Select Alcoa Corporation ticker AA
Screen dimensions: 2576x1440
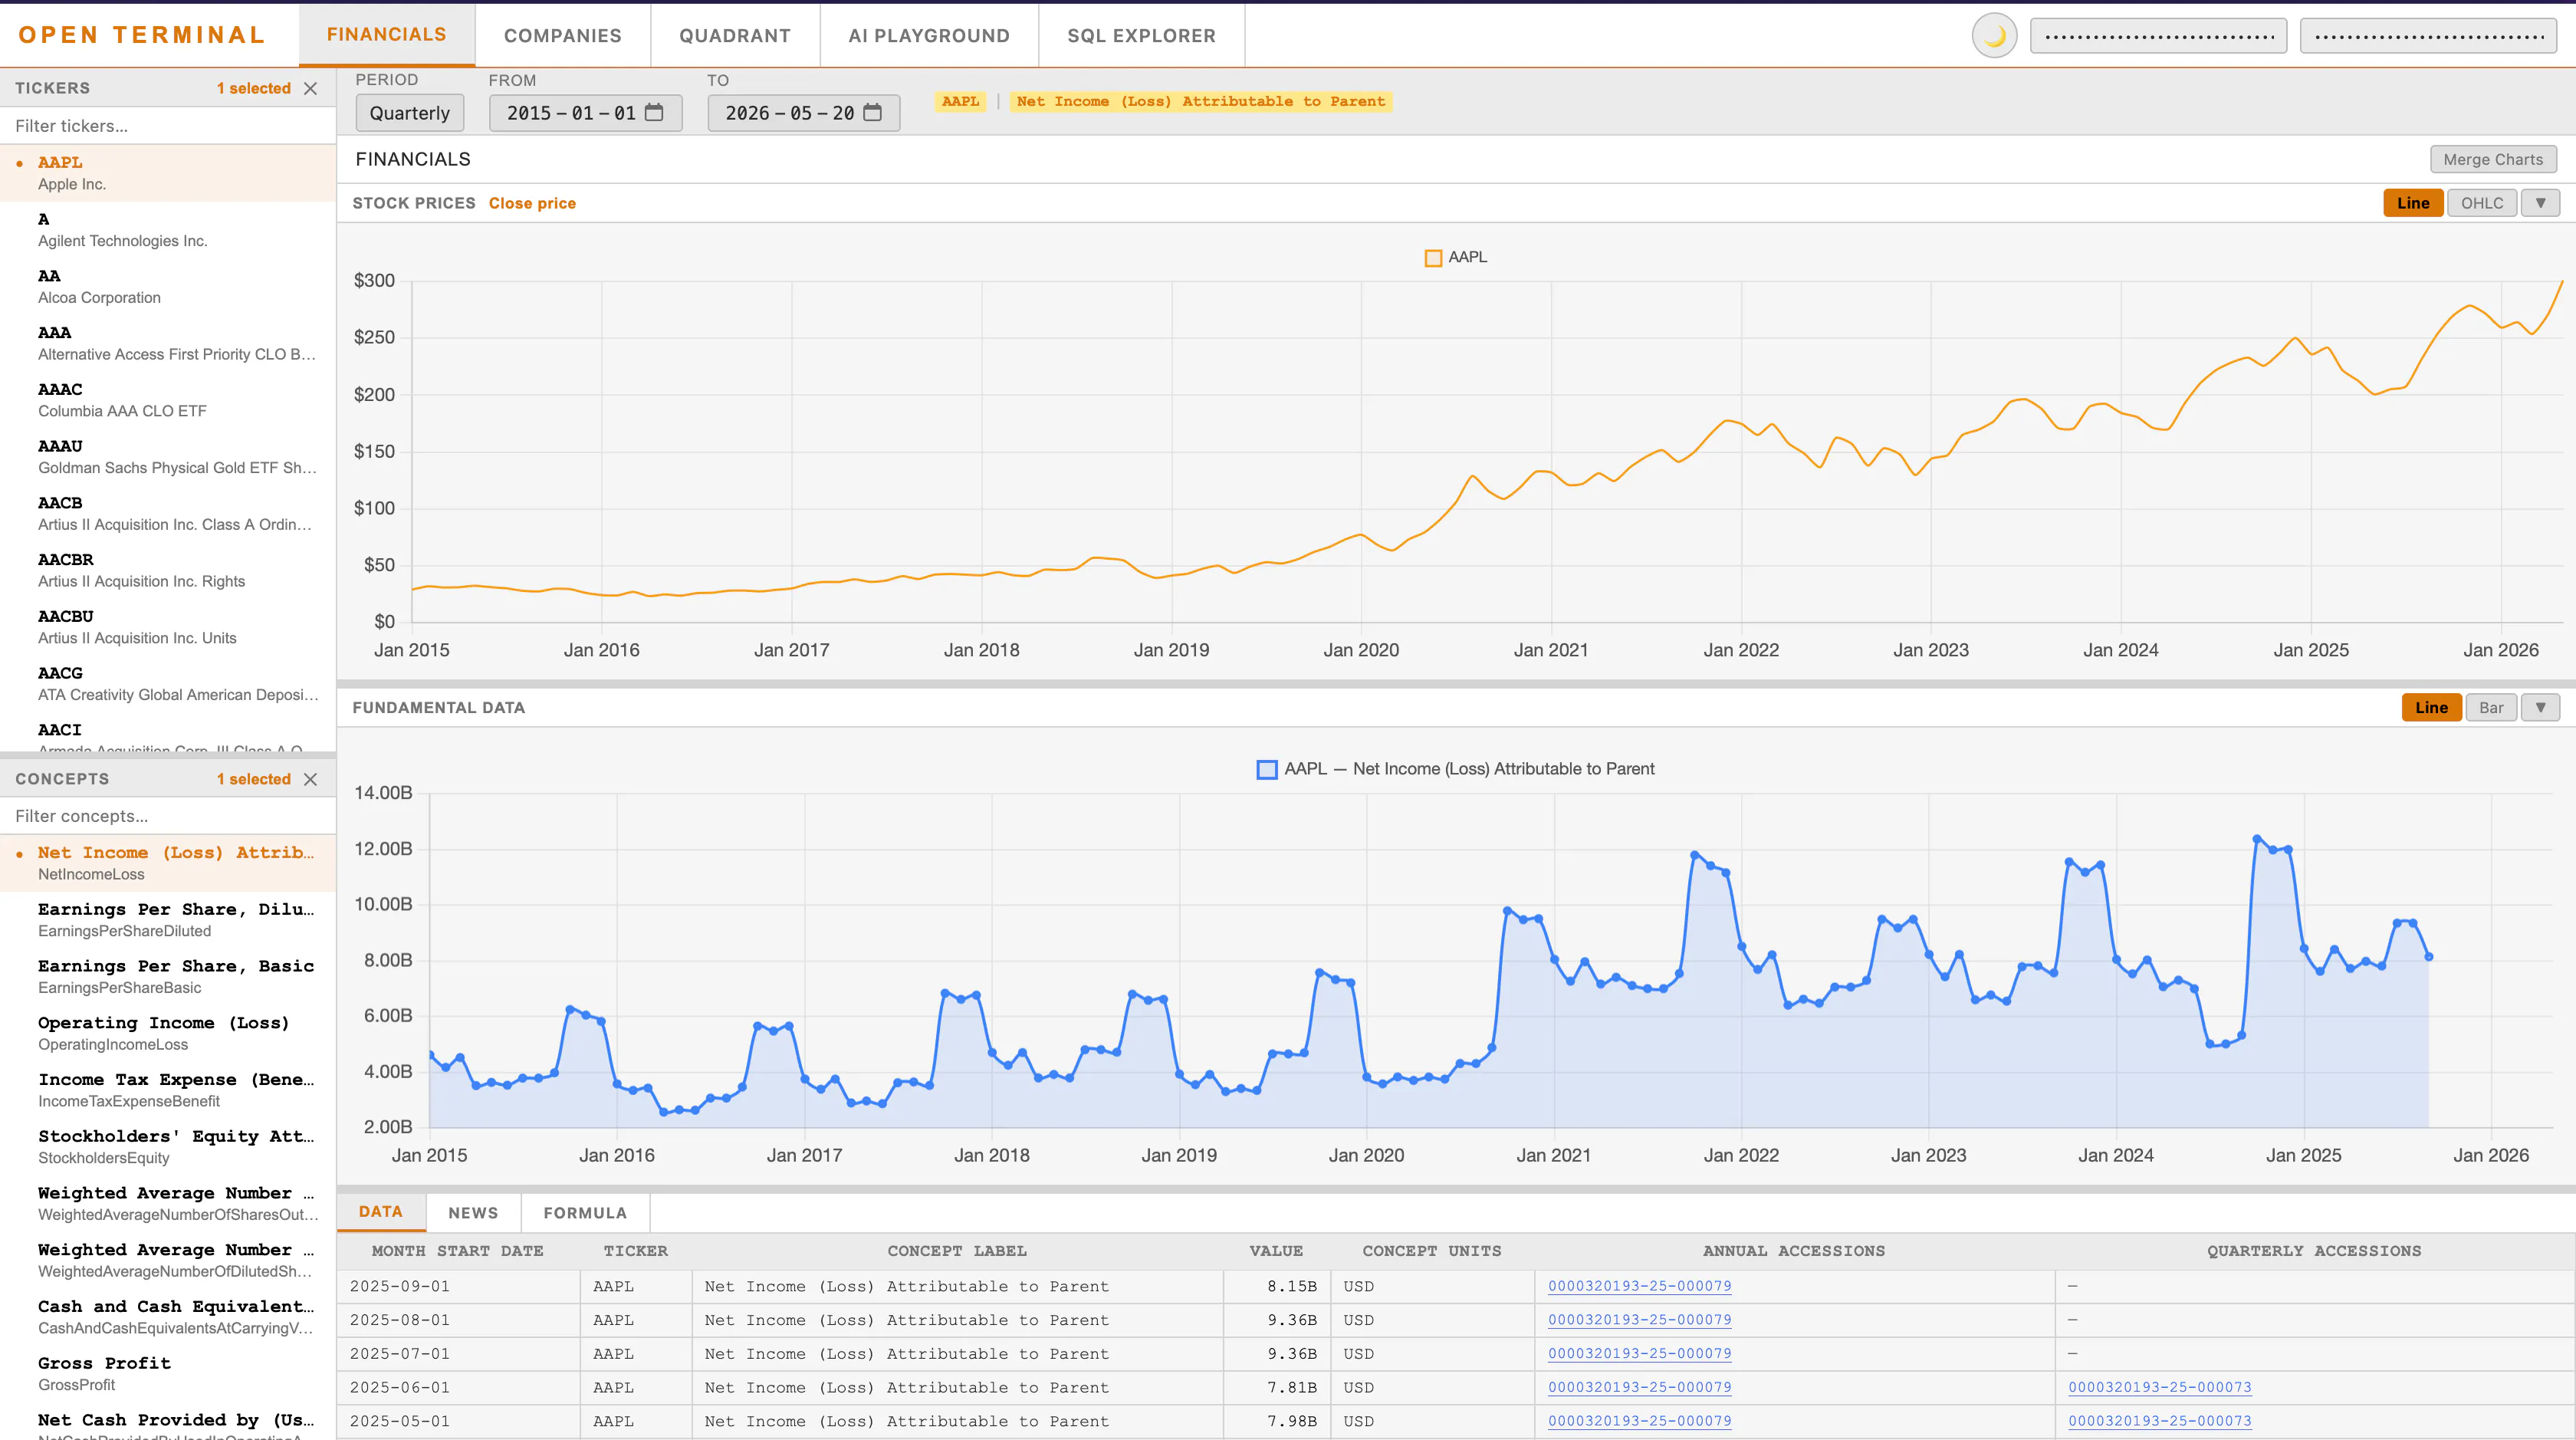coord(168,287)
